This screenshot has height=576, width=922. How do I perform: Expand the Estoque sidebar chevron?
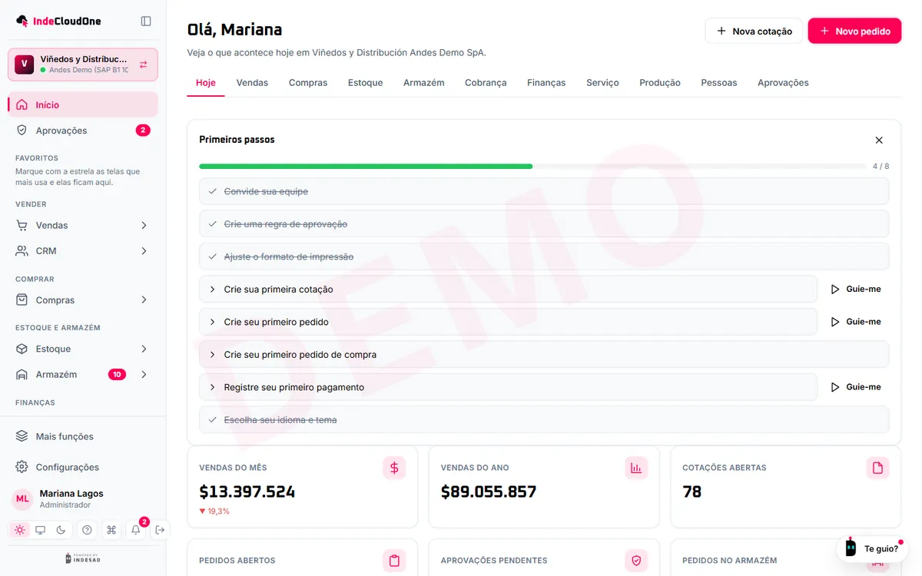[x=144, y=349]
